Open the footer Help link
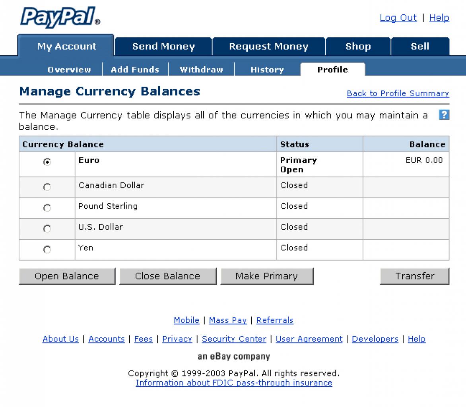 [x=417, y=339]
